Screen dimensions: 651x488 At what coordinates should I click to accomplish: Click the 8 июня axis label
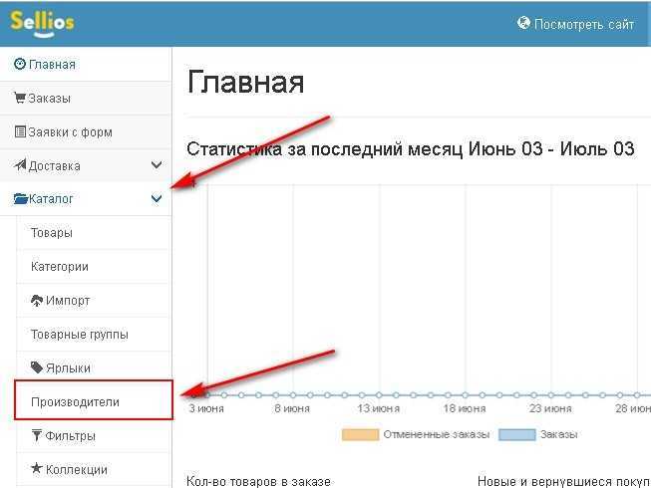click(292, 408)
